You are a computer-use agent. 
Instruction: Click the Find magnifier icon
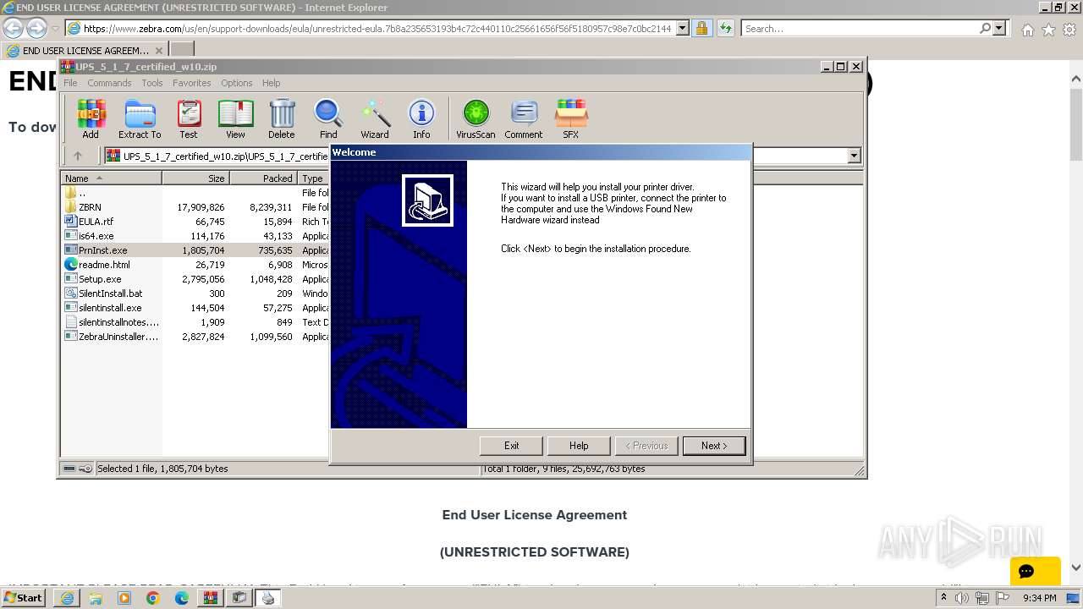pyautogui.click(x=328, y=118)
